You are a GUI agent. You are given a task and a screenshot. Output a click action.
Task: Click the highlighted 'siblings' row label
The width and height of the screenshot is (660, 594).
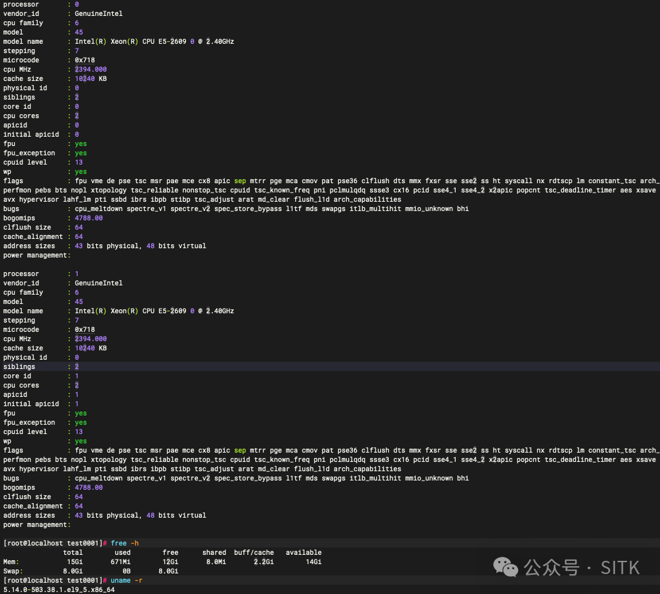(x=19, y=366)
